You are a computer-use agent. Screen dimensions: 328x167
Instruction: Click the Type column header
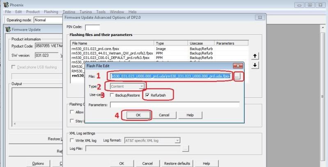coord(171,43)
